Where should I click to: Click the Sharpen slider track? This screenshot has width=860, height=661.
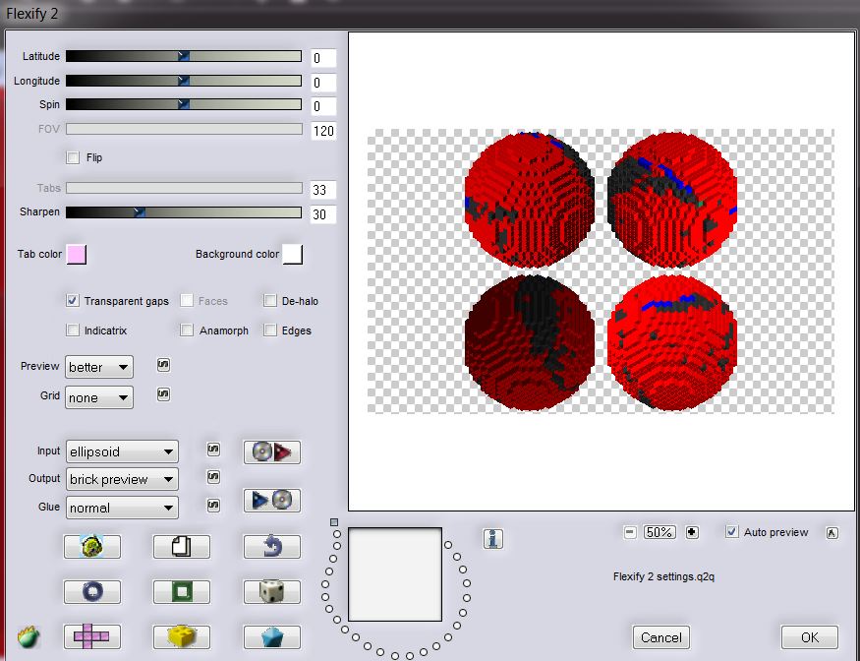click(x=184, y=211)
